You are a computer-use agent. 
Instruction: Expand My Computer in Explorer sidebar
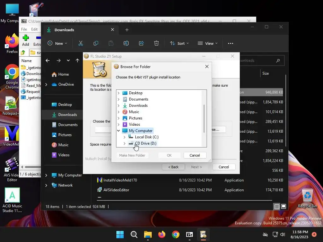pos(46,175)
